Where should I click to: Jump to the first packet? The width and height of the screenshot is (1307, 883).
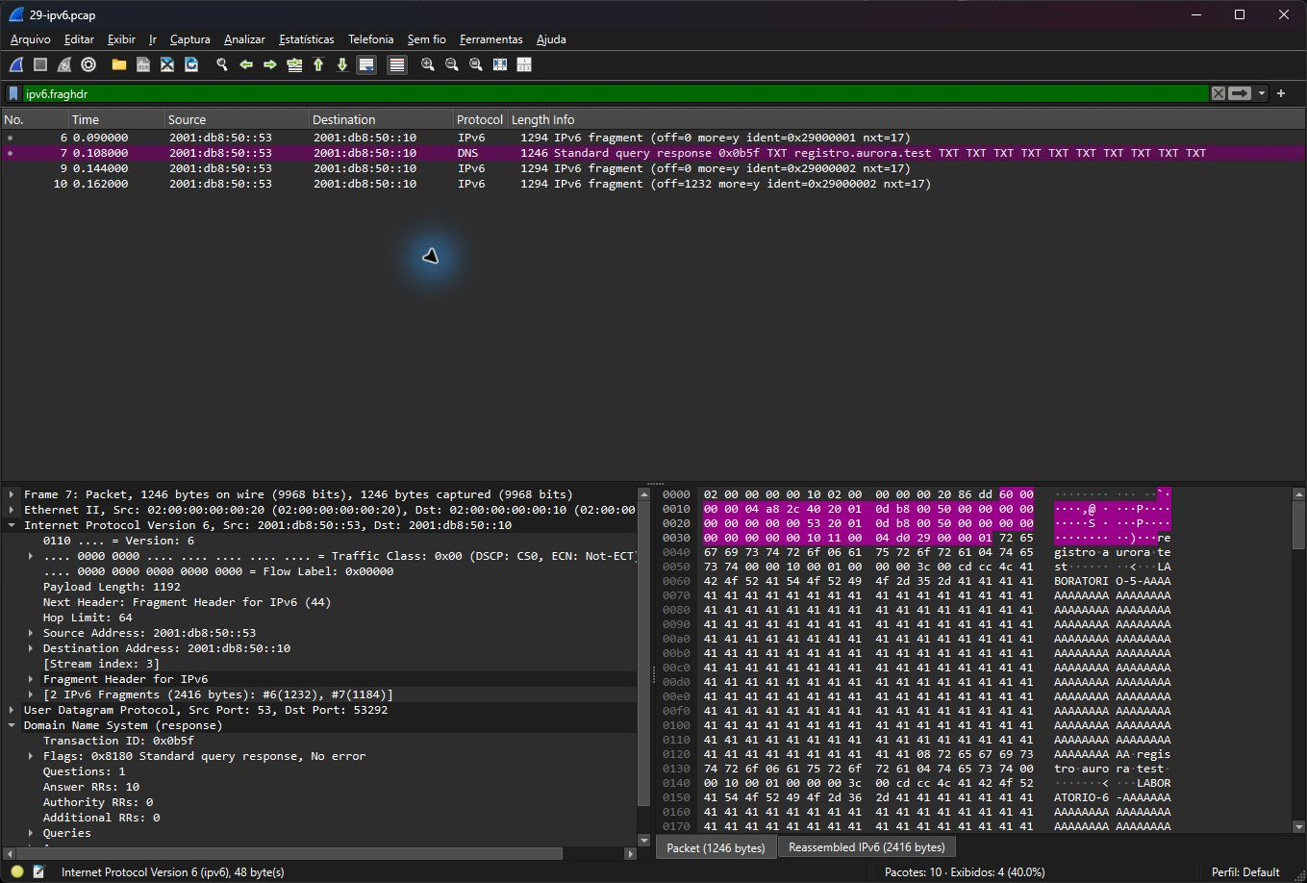pyautogui.click(x=318, y=64)
